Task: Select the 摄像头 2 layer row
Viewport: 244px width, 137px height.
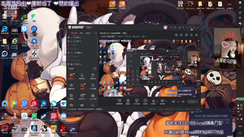Action: coord(82,53)
